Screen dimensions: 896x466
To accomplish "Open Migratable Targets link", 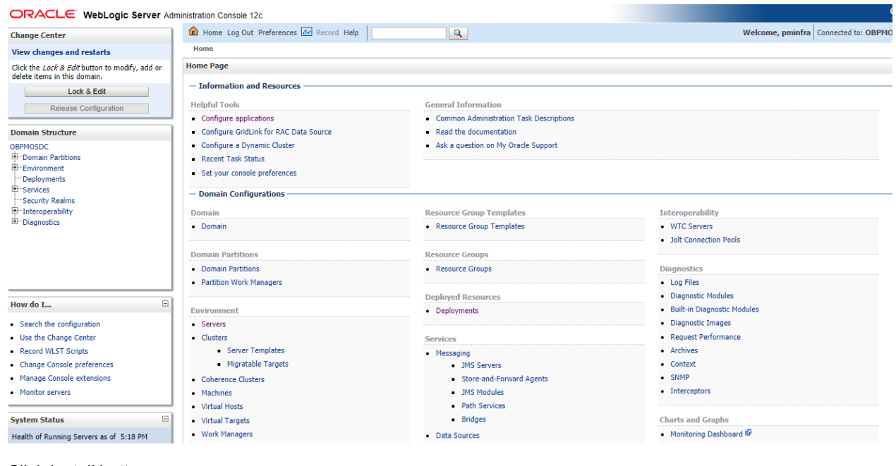I will pyautogui.click(x=258, y=364).
